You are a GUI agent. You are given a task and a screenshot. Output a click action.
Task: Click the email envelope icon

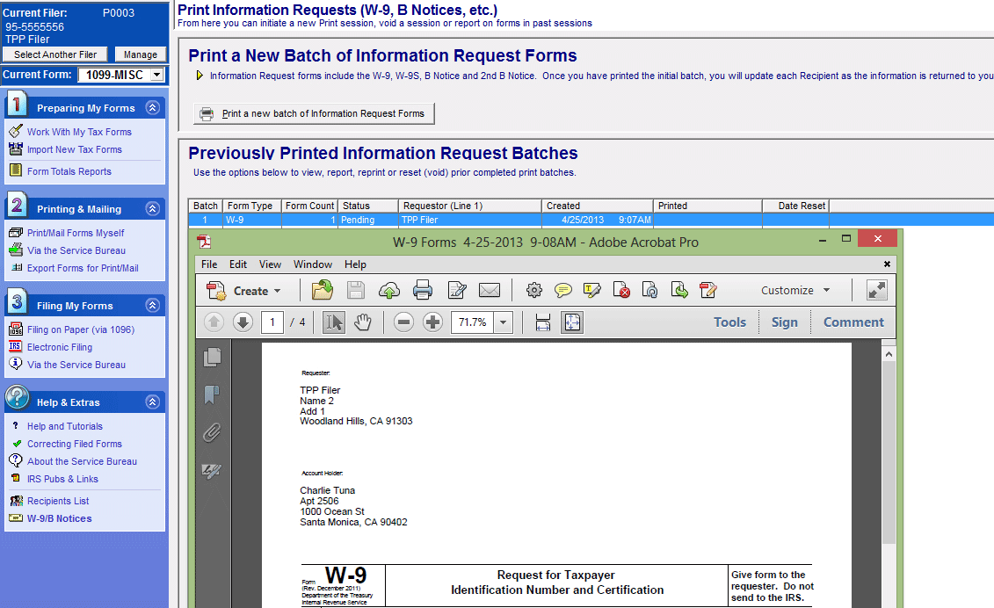coord(490,290)
